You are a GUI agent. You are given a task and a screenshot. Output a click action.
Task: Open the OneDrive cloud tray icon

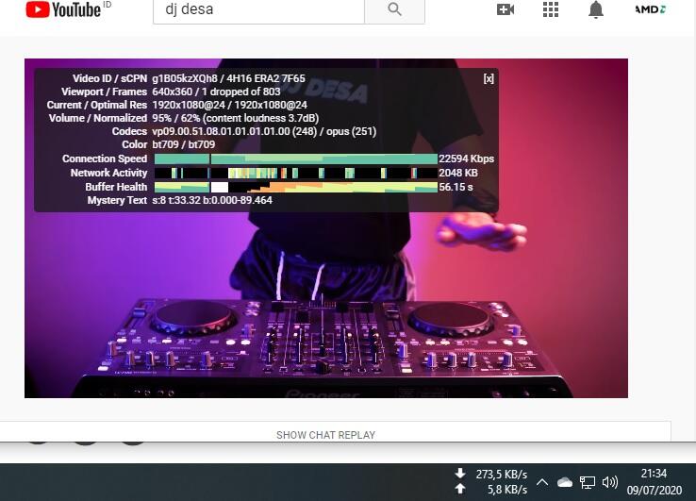[x=565, y=482]
